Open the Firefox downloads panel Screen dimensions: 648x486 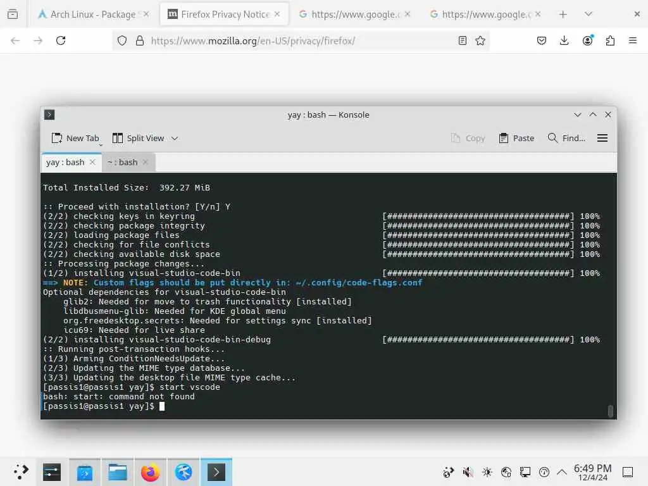click(564, 40)
